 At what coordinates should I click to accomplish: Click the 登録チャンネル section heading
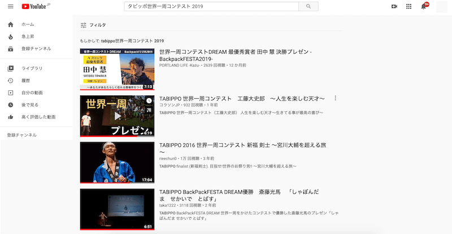tap(22, 135)
